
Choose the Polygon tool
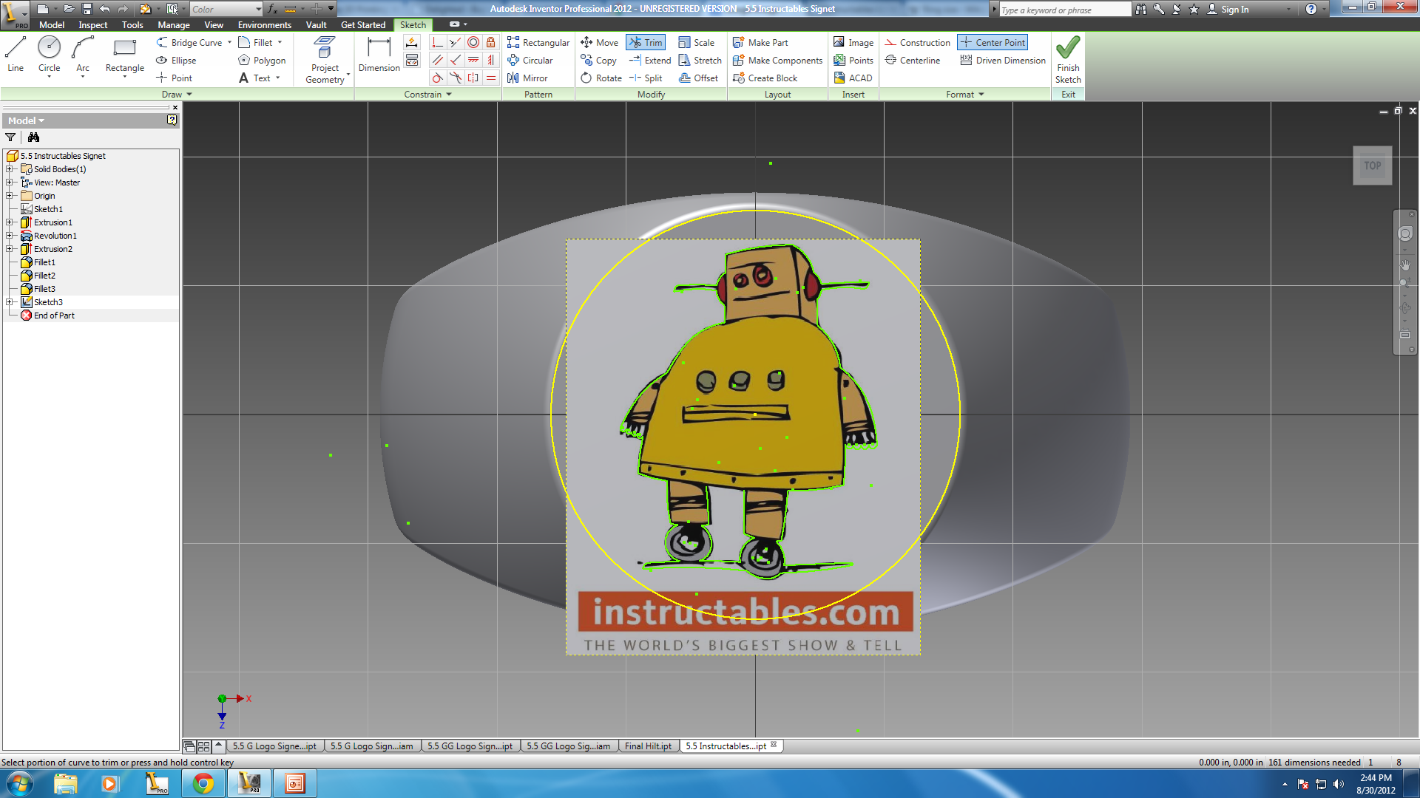[x=262, y=61]
